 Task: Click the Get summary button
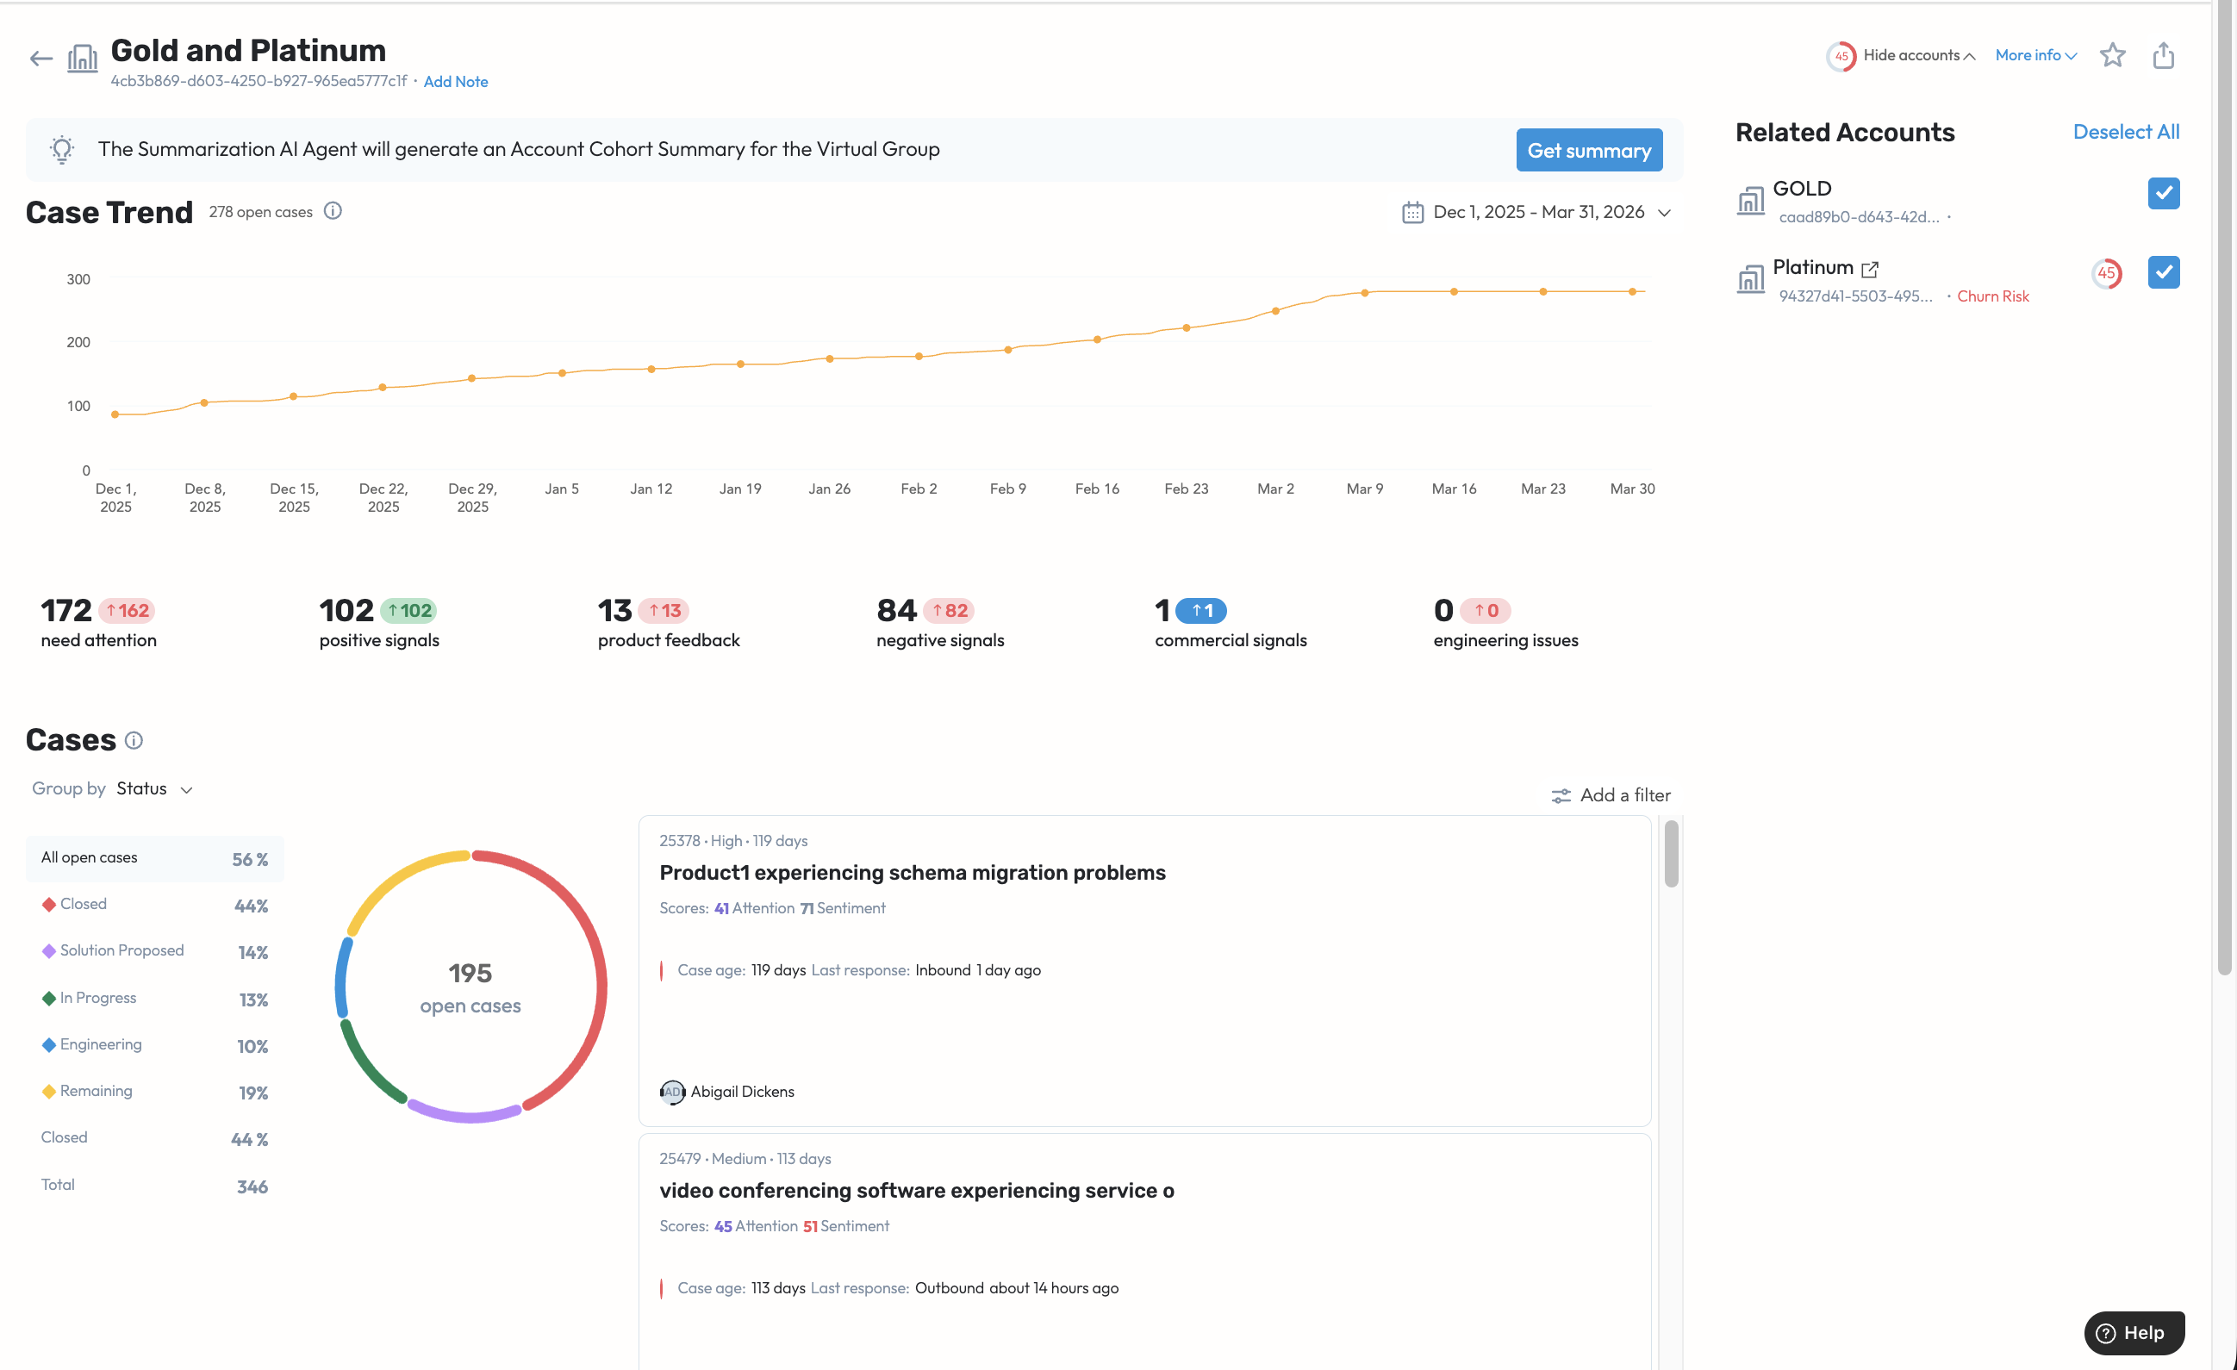1588,151
